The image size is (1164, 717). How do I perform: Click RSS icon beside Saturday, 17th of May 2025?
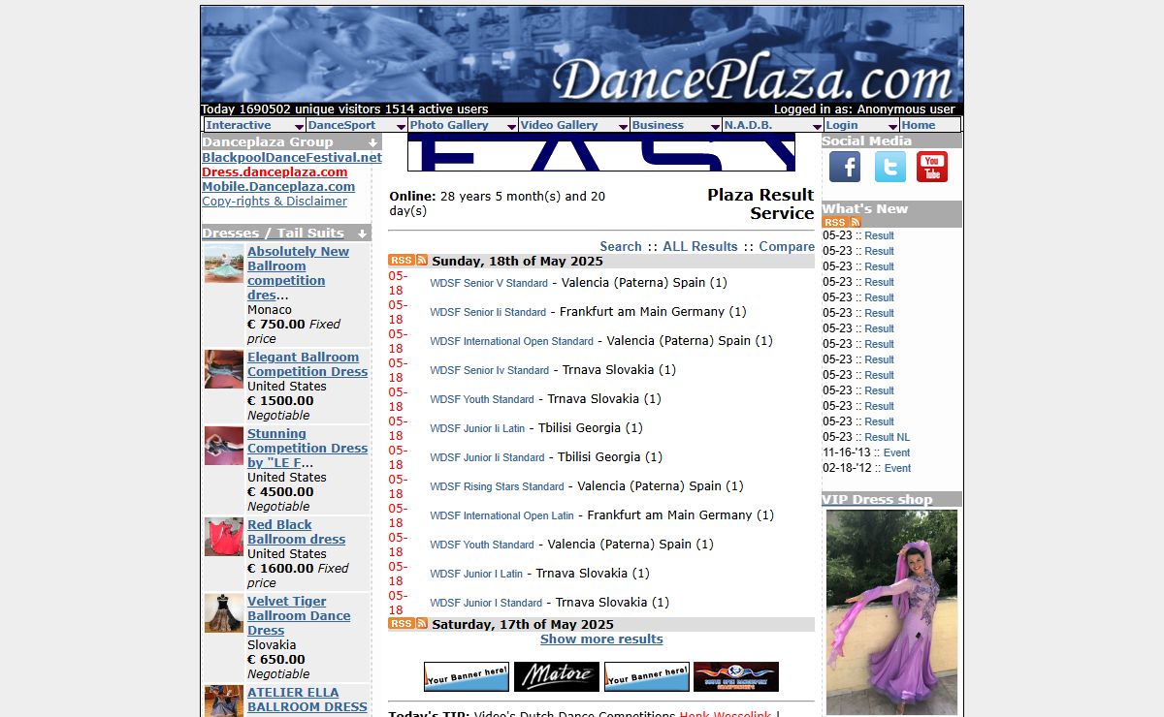click(408, 624)
